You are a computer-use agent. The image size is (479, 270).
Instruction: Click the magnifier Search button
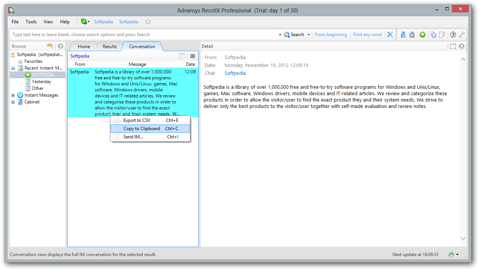(x=294, y=35)
